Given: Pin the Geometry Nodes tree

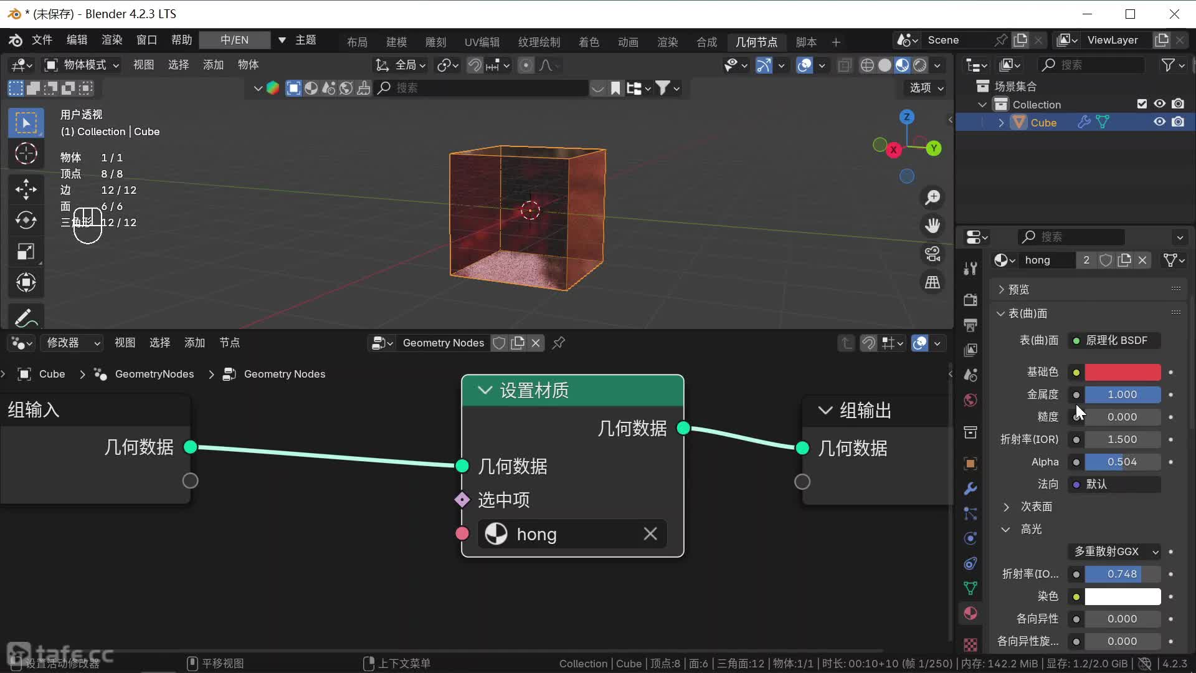Looking at the screenshot, I should point(559,343).
